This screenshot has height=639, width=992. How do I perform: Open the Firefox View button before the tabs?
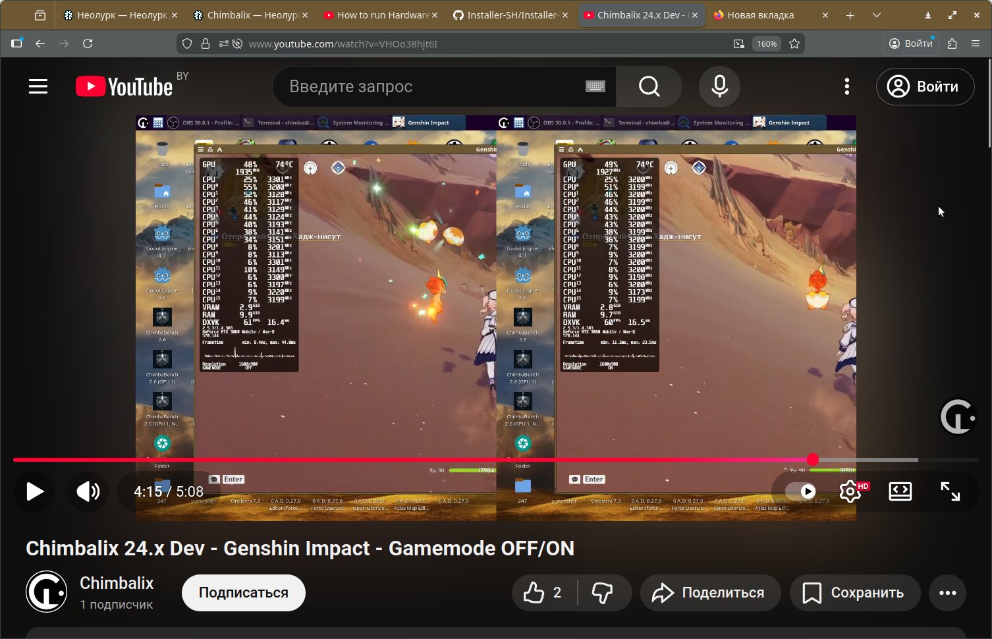(40, 15)
